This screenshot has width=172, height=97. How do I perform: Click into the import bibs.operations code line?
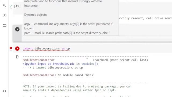(46, 48)
